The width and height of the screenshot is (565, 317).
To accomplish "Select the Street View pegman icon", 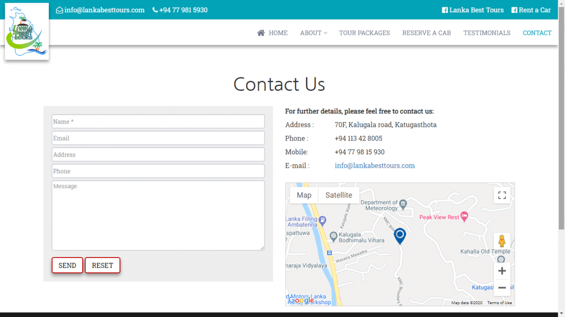I will (502, 241).
